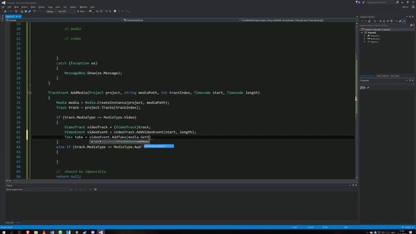416x234 pixels.
Task: Click the Spotify taskbar icon
Action: (60, 232)
